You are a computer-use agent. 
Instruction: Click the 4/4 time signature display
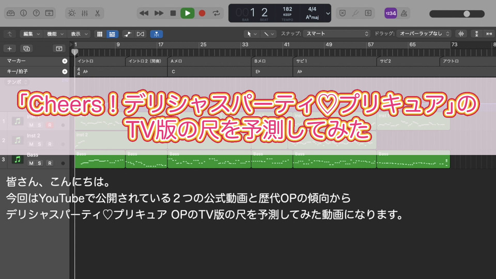[312, 9]
